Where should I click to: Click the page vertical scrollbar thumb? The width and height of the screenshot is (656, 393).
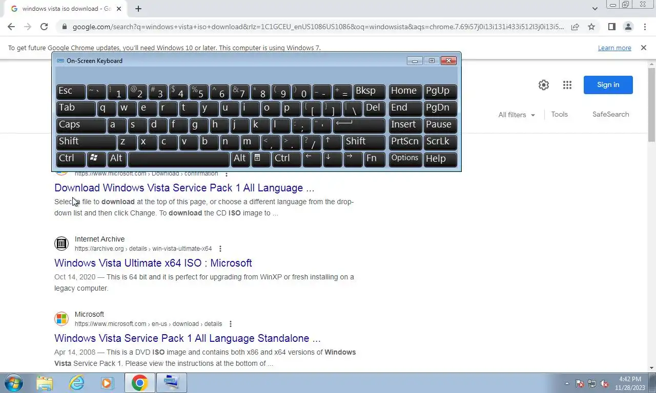[651, 104]
